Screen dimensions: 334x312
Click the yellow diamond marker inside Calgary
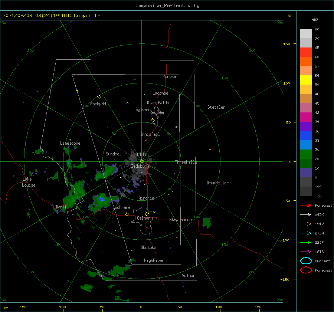click(147, 214)
